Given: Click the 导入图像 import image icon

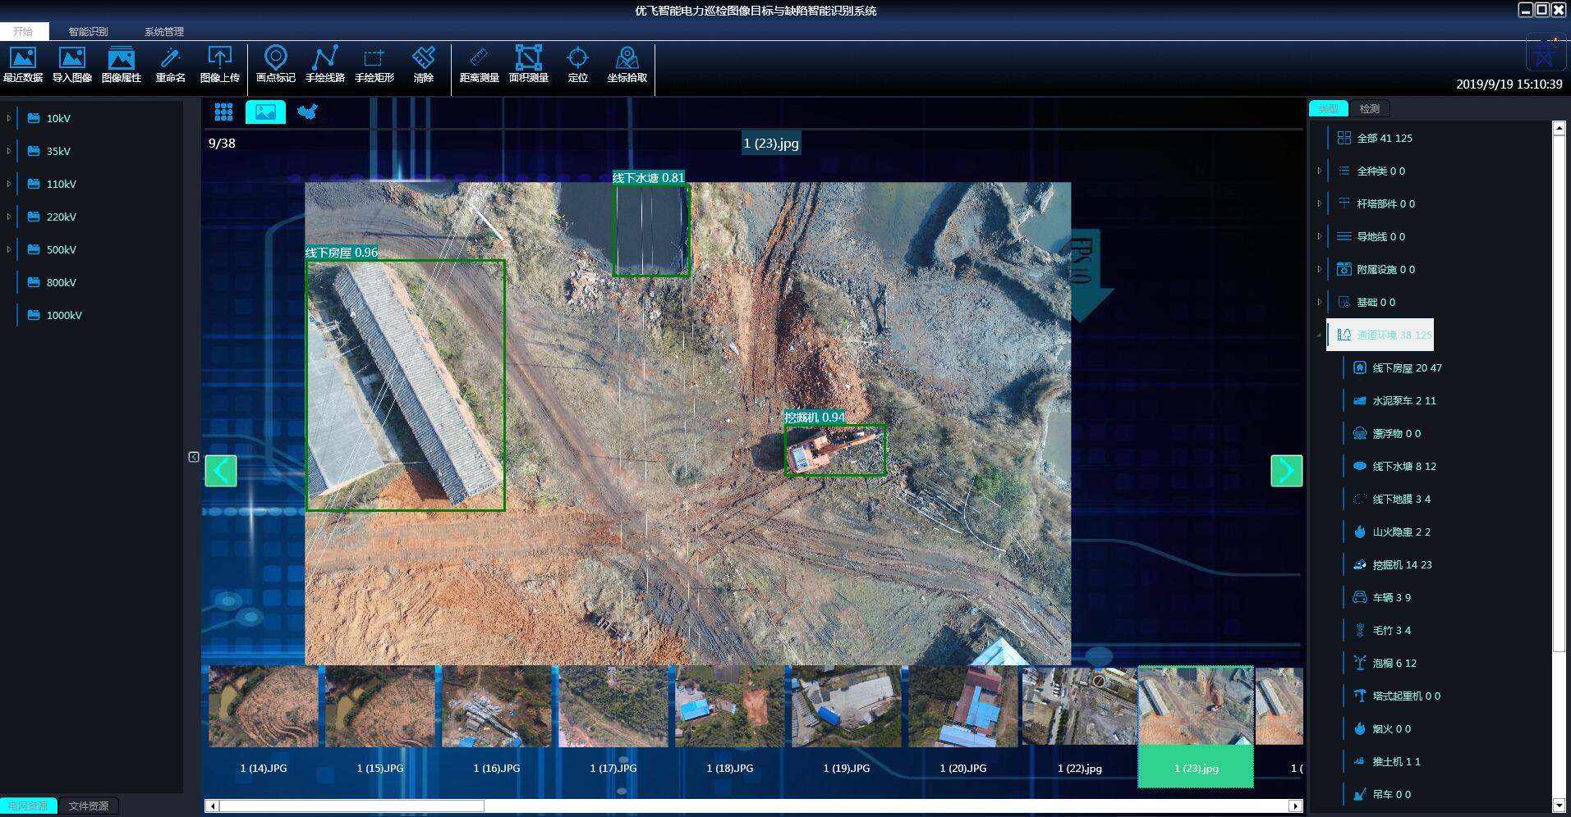Looking at the screenshot, I should (72, 65).
